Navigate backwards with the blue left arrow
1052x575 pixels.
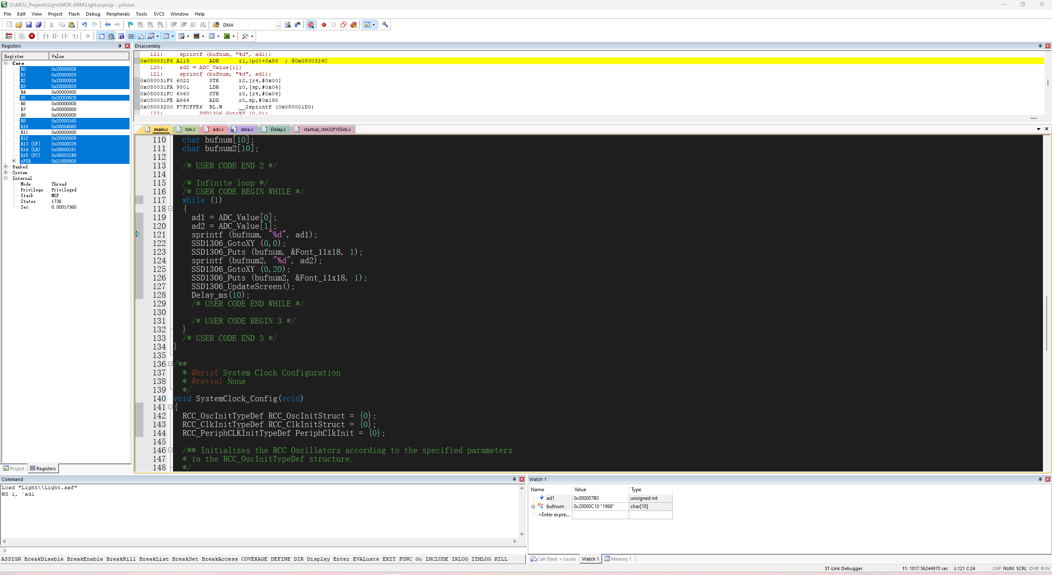(x=108, y=25)
